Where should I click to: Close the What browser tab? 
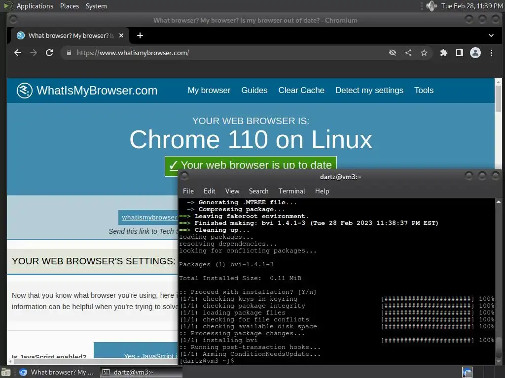(x=121, y=35)
